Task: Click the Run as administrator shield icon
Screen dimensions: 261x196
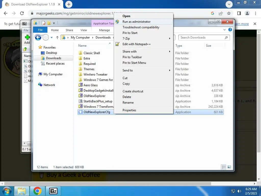Action: point(117,22)
